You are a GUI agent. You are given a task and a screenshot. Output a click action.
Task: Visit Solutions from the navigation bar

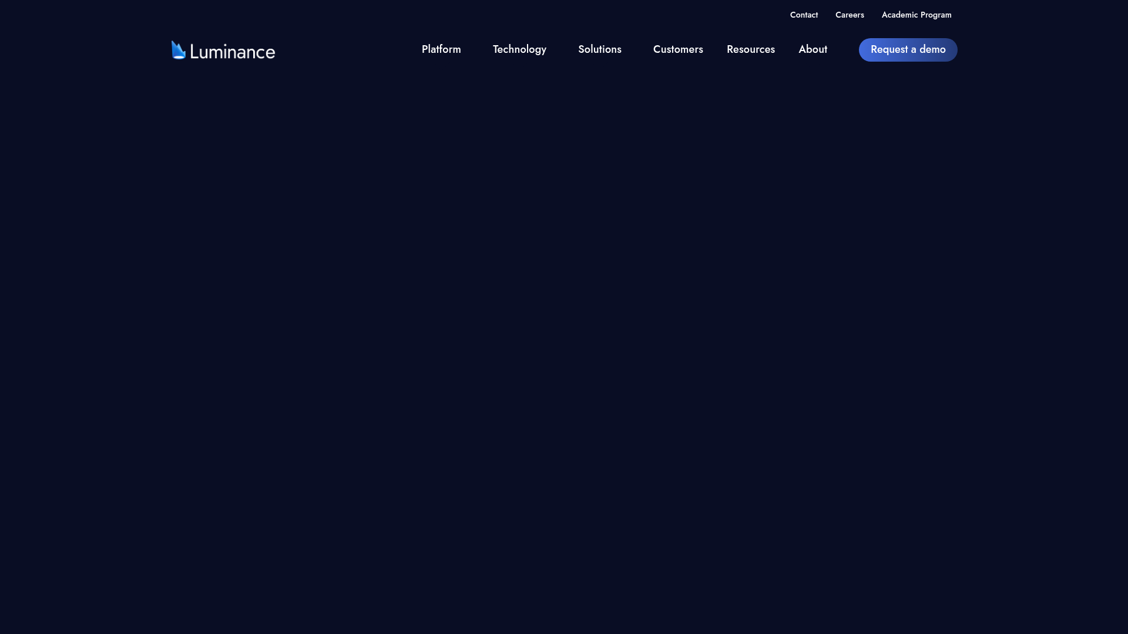pos(599,49)
